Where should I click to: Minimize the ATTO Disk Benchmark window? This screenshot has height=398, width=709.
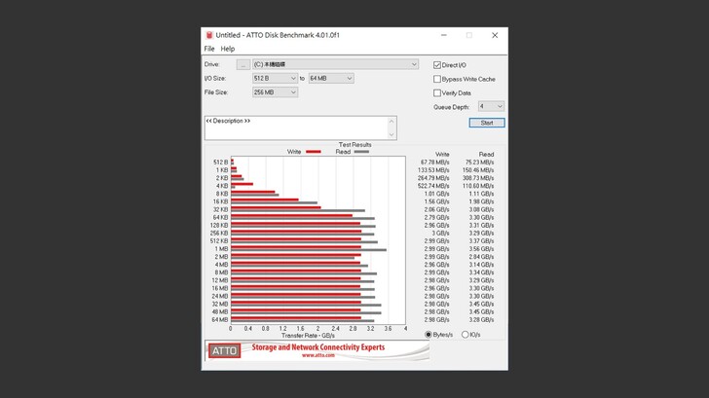tap(443, 35)
